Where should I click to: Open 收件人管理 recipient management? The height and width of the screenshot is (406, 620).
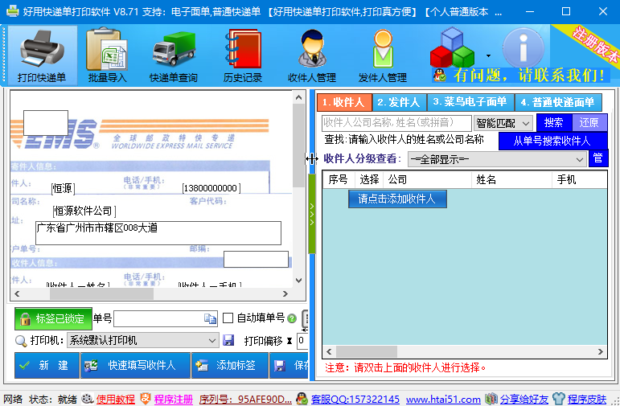tap(312, 55)
